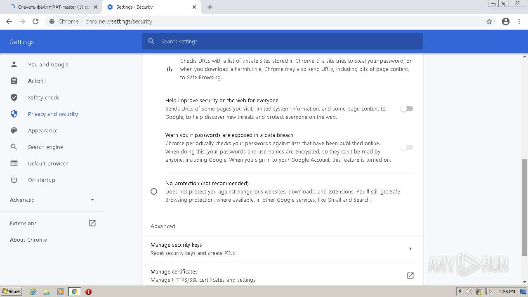Click the address bar URL
Screen dimensions: 528x297
119,21
